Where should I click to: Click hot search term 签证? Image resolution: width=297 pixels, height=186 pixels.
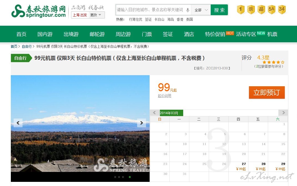point(148,19)
